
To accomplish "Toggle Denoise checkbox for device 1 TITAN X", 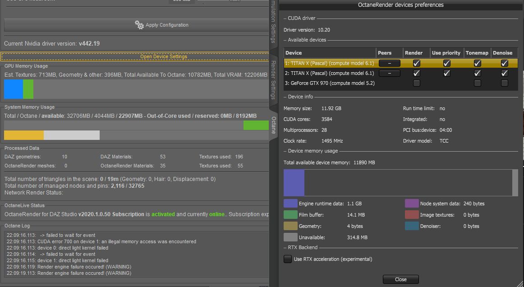I will (504, 63).
